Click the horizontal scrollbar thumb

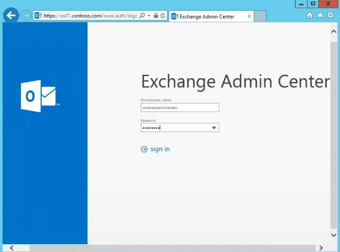coord(172,248)
